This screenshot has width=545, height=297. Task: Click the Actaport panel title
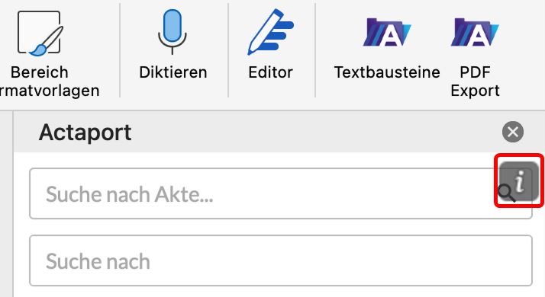coord(85,133)
